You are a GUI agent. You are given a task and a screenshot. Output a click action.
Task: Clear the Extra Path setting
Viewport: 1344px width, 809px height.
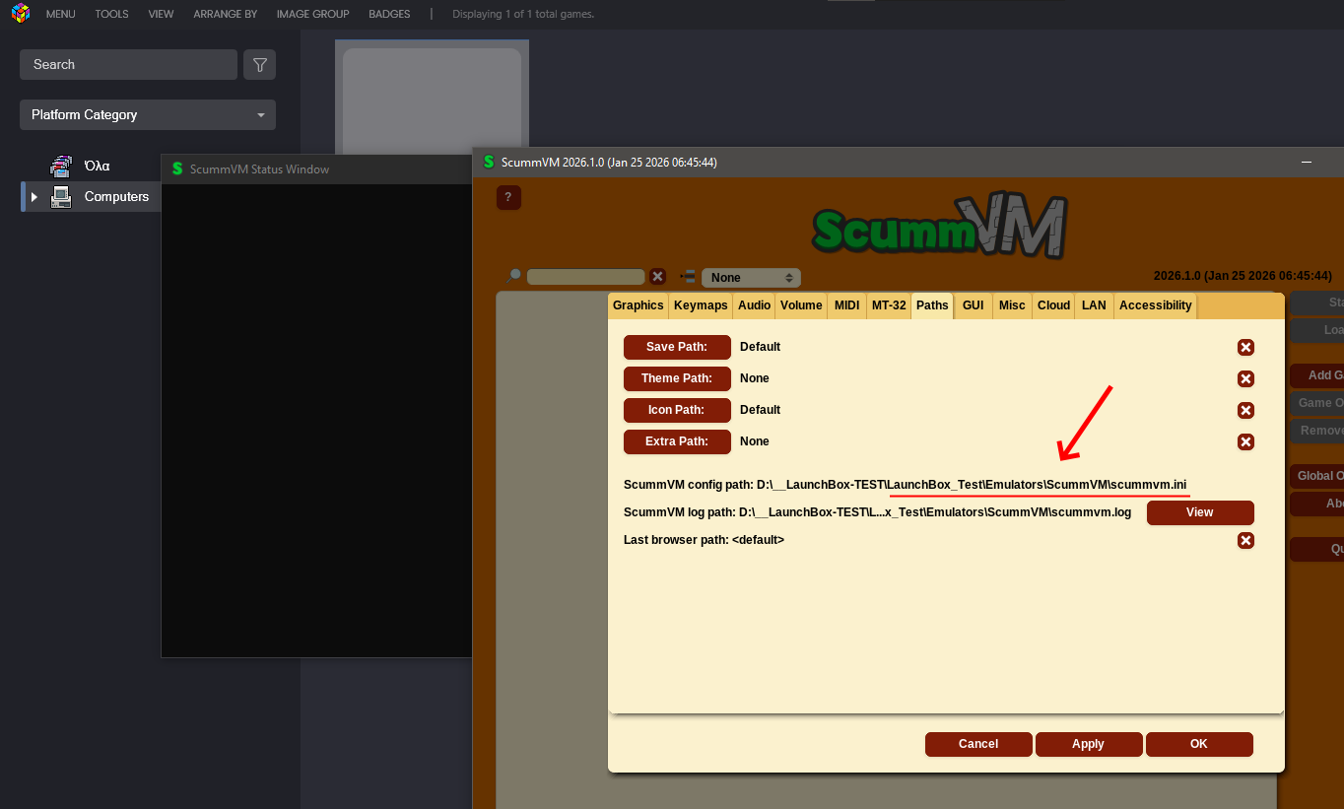[1245, 441]
